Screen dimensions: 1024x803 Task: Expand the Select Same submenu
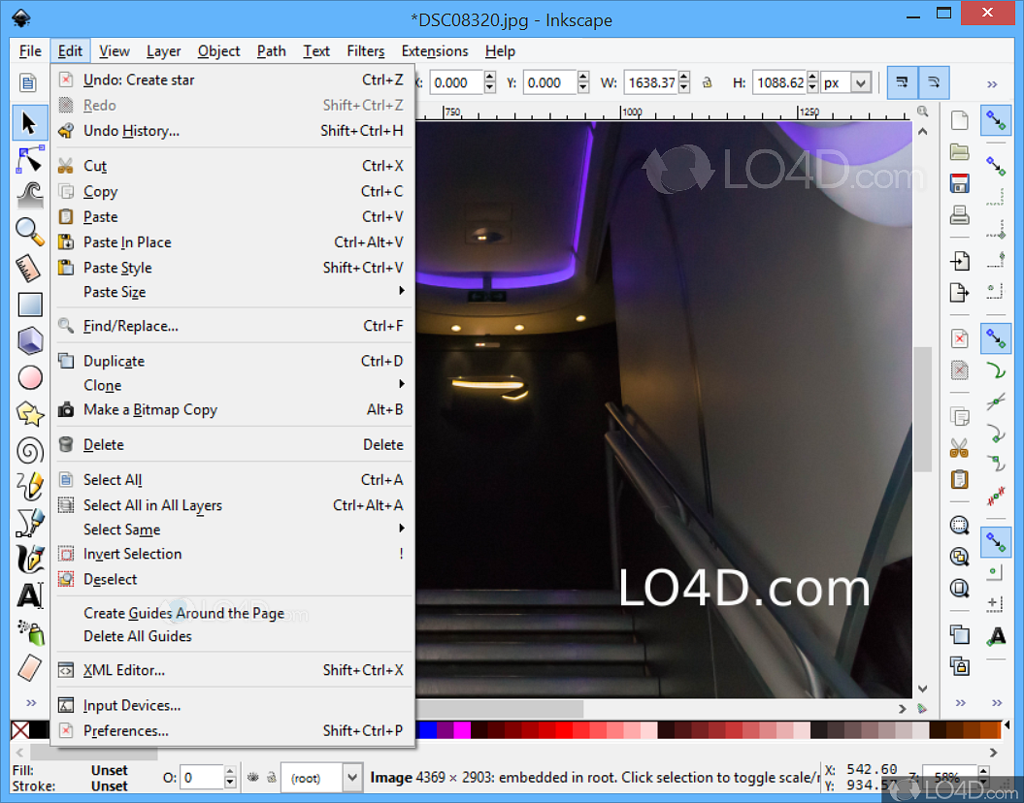[x=232, y=529]
